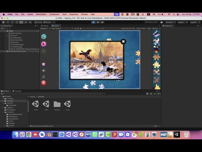Toggle Mute Audio
The width and height of the screenshot is (202, 152).
141,28
